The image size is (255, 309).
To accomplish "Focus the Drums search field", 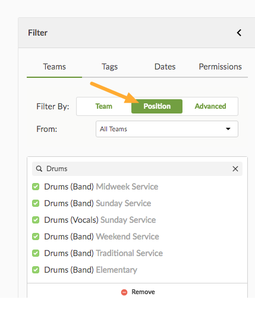I will click(x=137, y=169).
